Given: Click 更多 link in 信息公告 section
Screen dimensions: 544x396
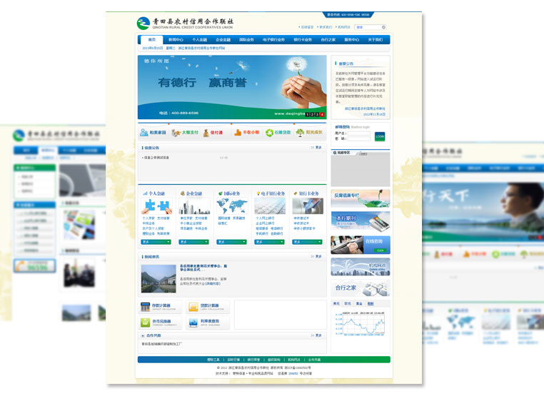Looking at the screenshot, I should [317, 148].
